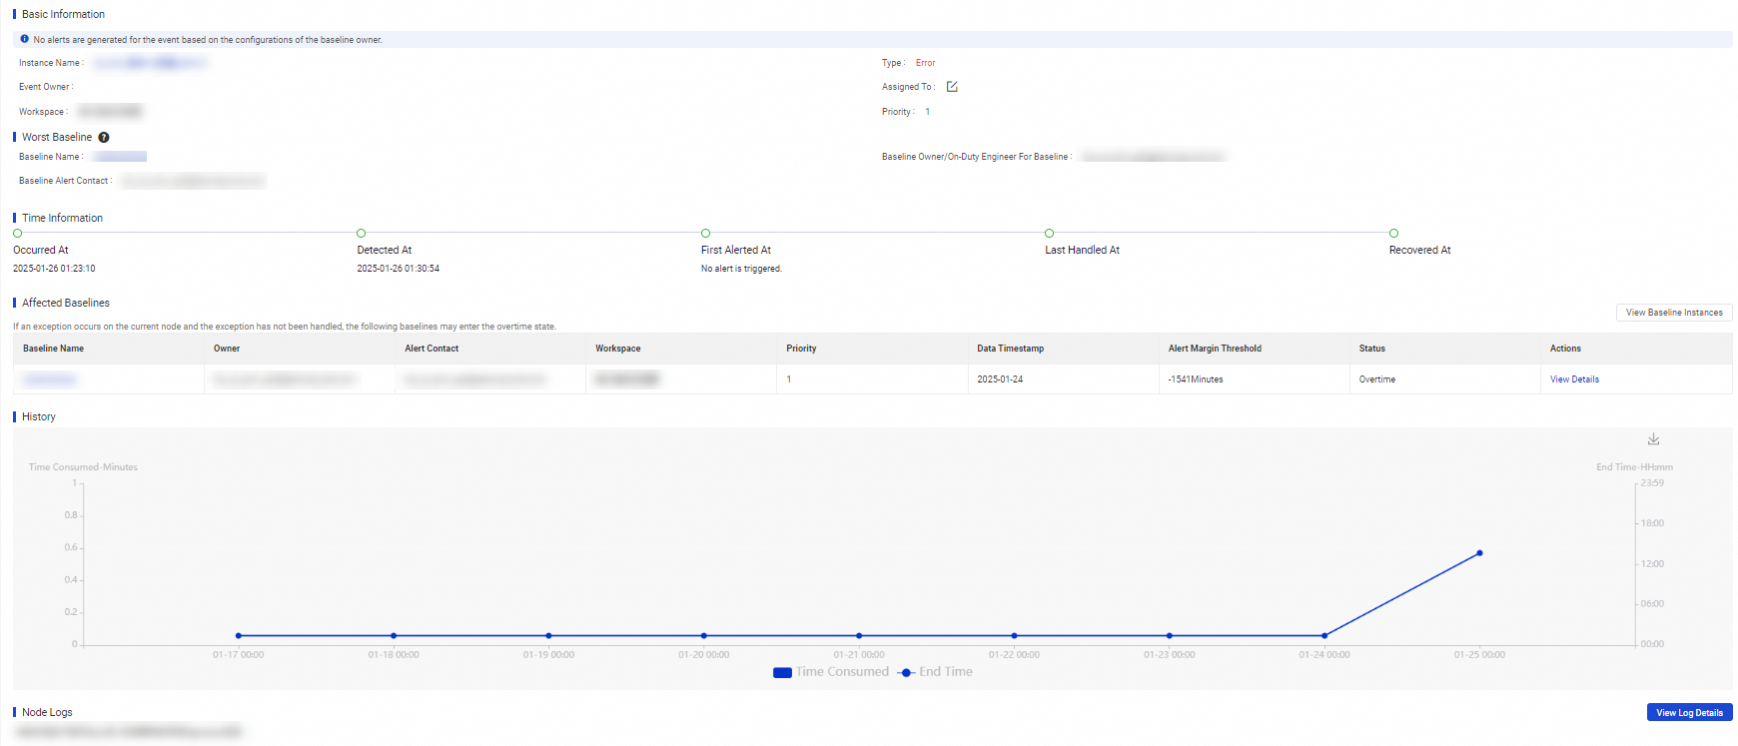Click the Detected At time 2025-01-26 01:30:54
1738x746 pixels.
pos(399,269)
